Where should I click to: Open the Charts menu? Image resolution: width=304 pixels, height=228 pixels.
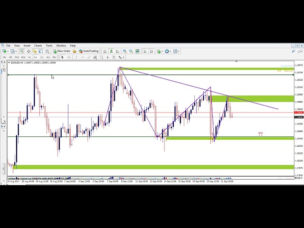tap(38, 46)
